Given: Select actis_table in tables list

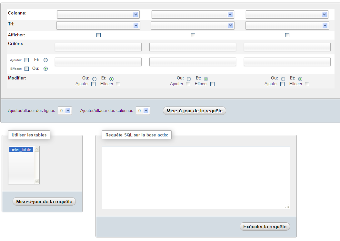Looking at the screenshot, I should (21, 150).
